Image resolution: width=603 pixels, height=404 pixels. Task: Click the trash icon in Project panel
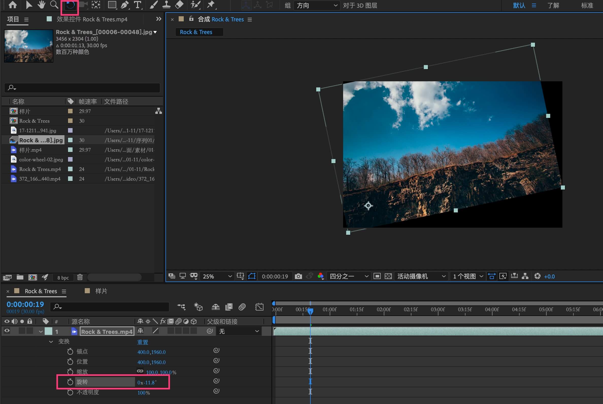point(80,277)
